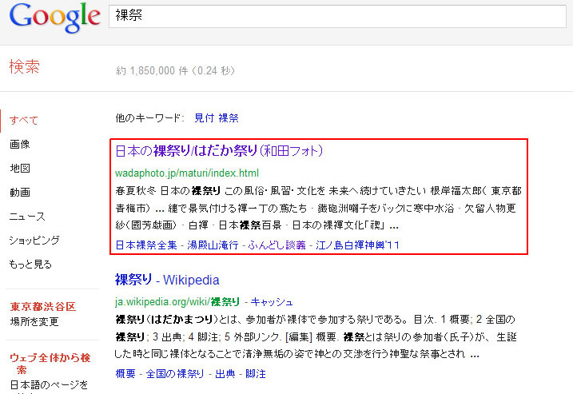573x394 pixels.
Task: Open the 地図 map results
Action: (x=20, y=168)
